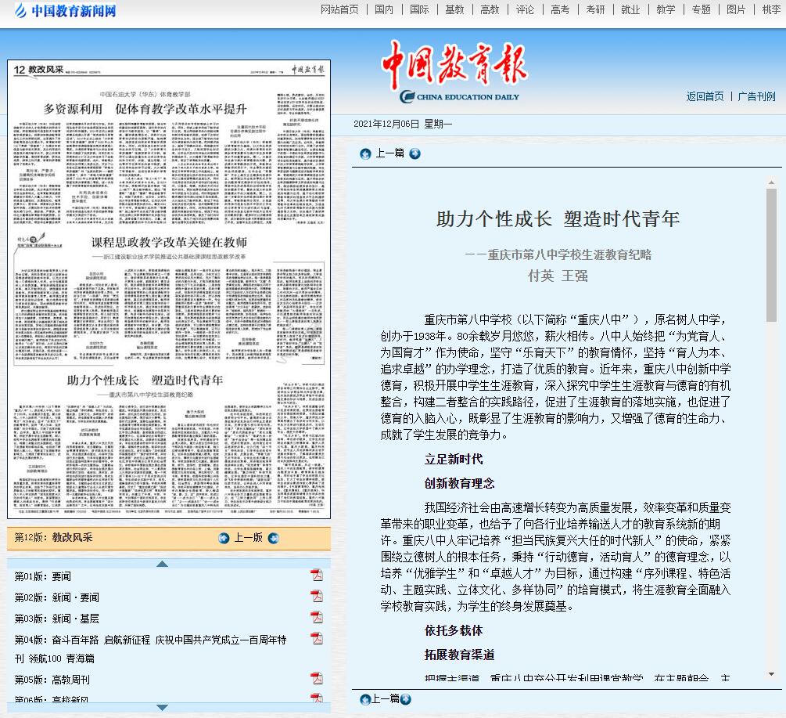Click right arrow icon after 上一版

273,538
